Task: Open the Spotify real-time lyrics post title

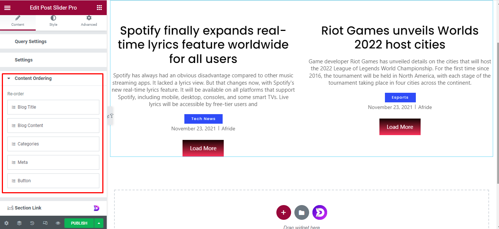Action: point(203,45)
